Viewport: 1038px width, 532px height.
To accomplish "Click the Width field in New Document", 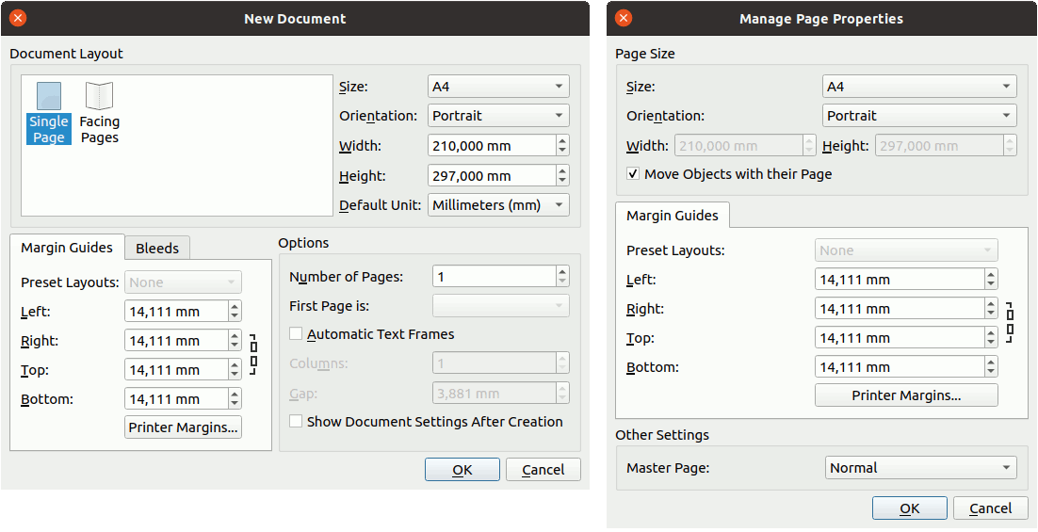I will 490,146.
